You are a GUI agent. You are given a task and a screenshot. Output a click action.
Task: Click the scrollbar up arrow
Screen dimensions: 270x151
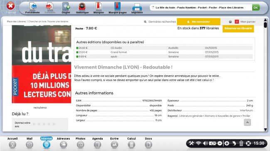pos(265,20)
